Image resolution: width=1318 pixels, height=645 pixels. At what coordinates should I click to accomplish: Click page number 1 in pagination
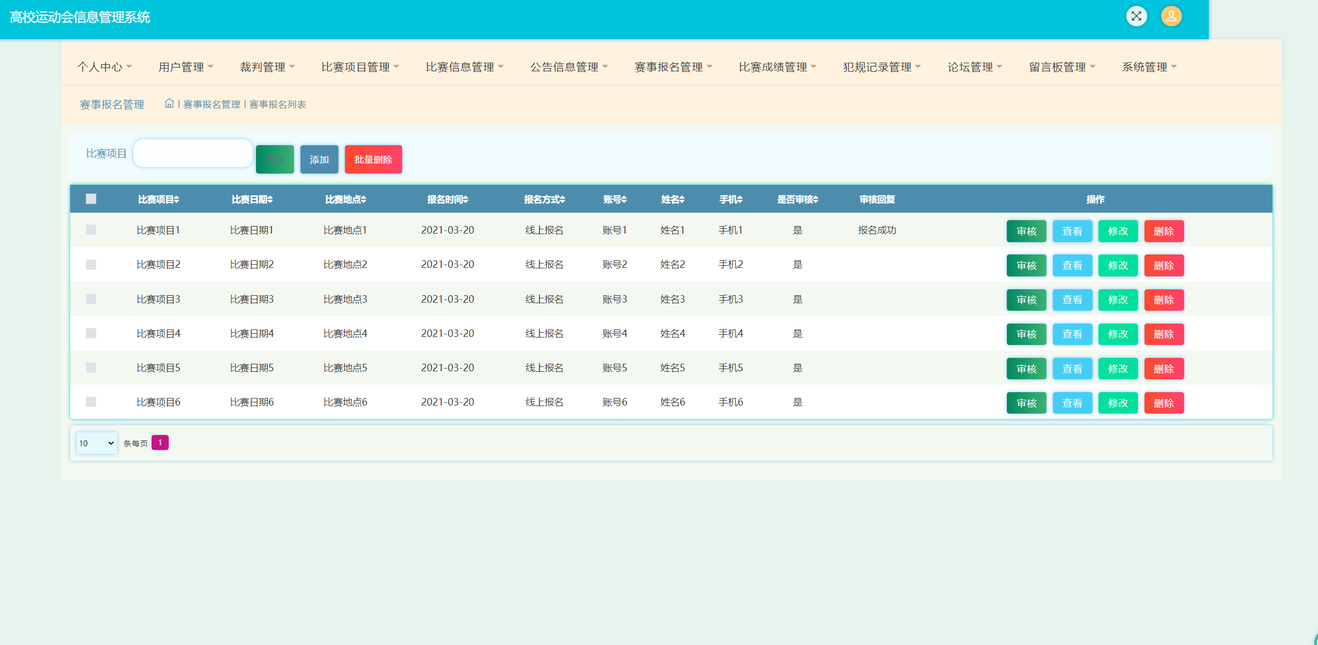click(x=160, y=442)
